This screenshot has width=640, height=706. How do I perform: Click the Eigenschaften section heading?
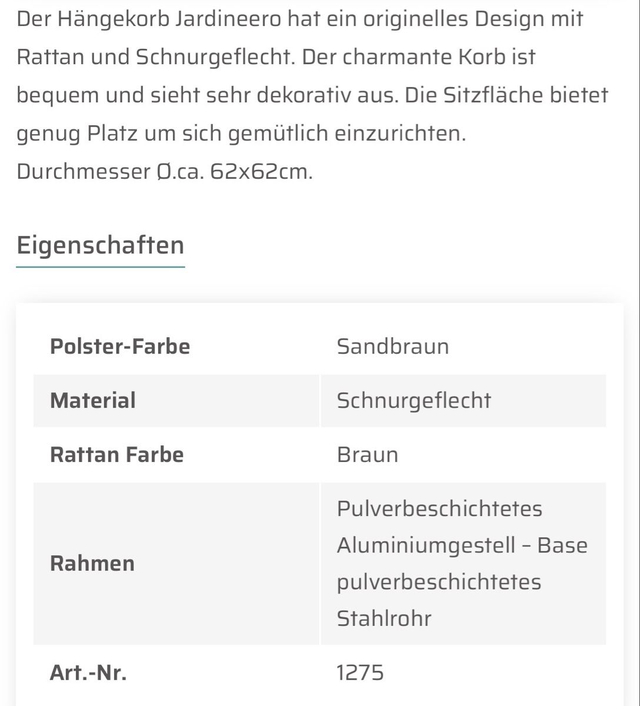pyautogui.click(x=101, y=245)
